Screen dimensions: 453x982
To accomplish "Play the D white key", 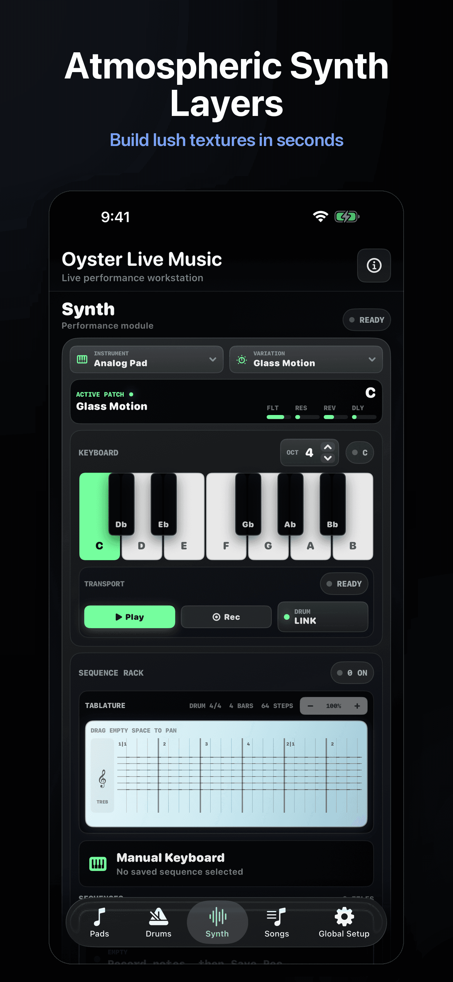I will [x=141, y=545].
